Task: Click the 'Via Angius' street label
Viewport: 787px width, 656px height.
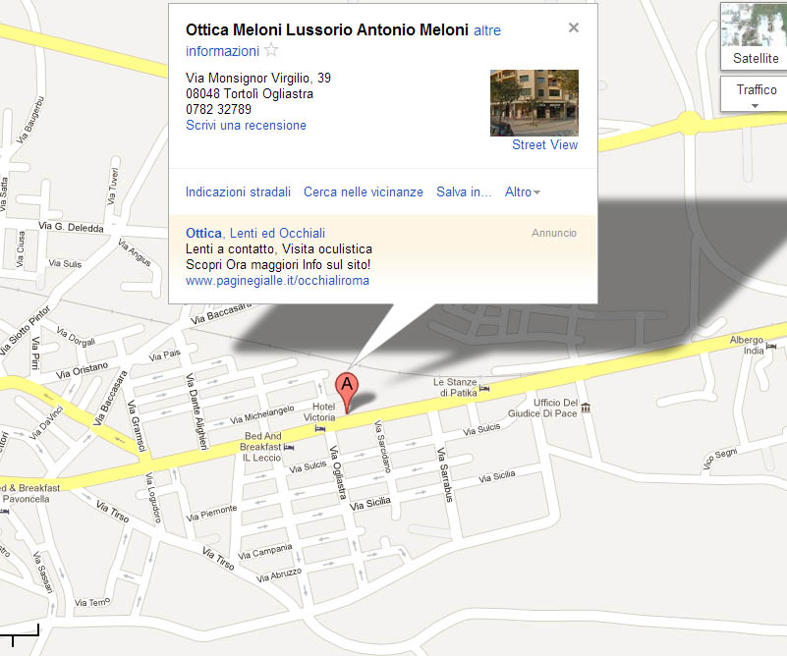Action: [134, 251]
